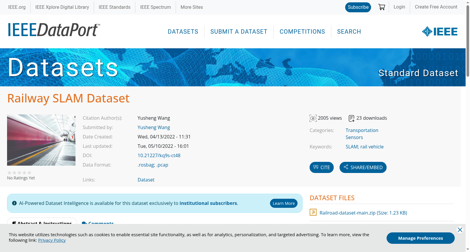
Task: Open the More Sites menu
Action: click(192, 7)
